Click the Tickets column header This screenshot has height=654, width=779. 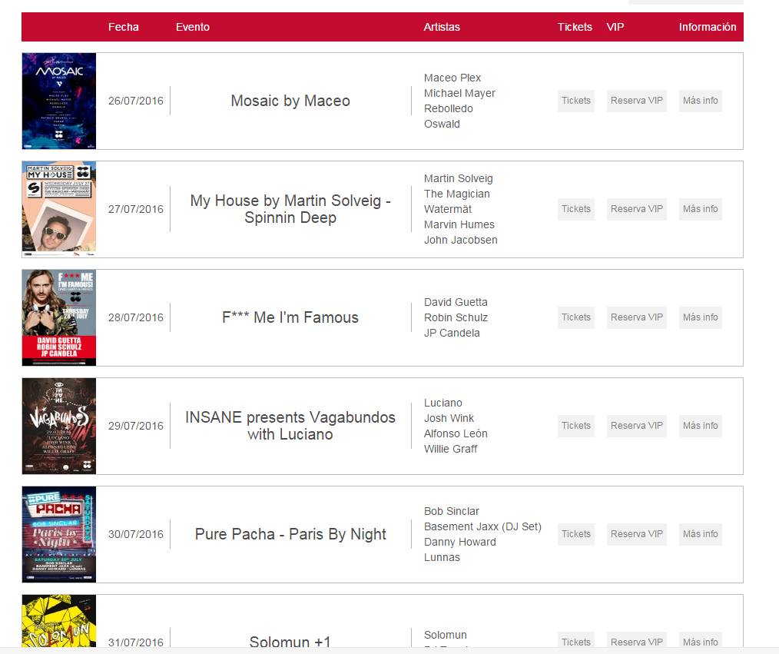[x=575, y=27]
